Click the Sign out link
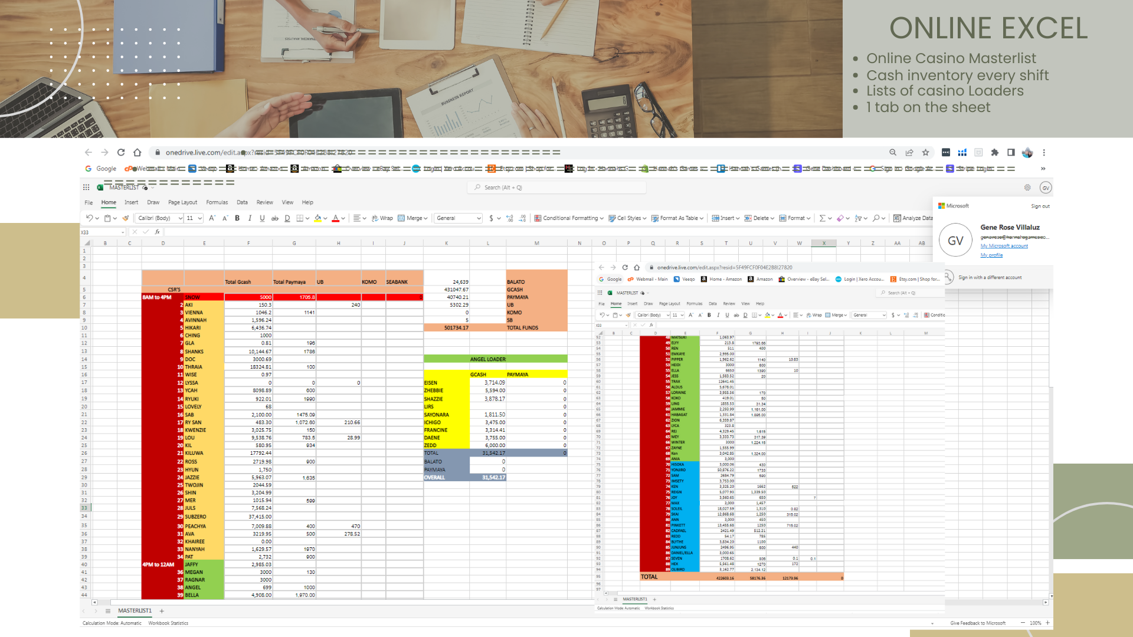Screen dimensions: 1133x637 [1040, 206]
